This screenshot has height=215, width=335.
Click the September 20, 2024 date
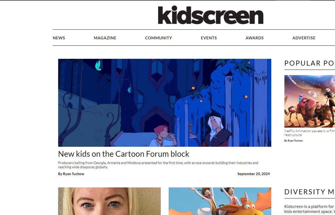tap(253, 174)
